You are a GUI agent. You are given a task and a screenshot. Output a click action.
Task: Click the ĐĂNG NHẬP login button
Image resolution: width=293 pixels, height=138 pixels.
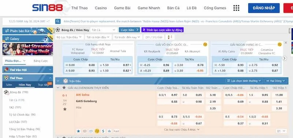264,8
